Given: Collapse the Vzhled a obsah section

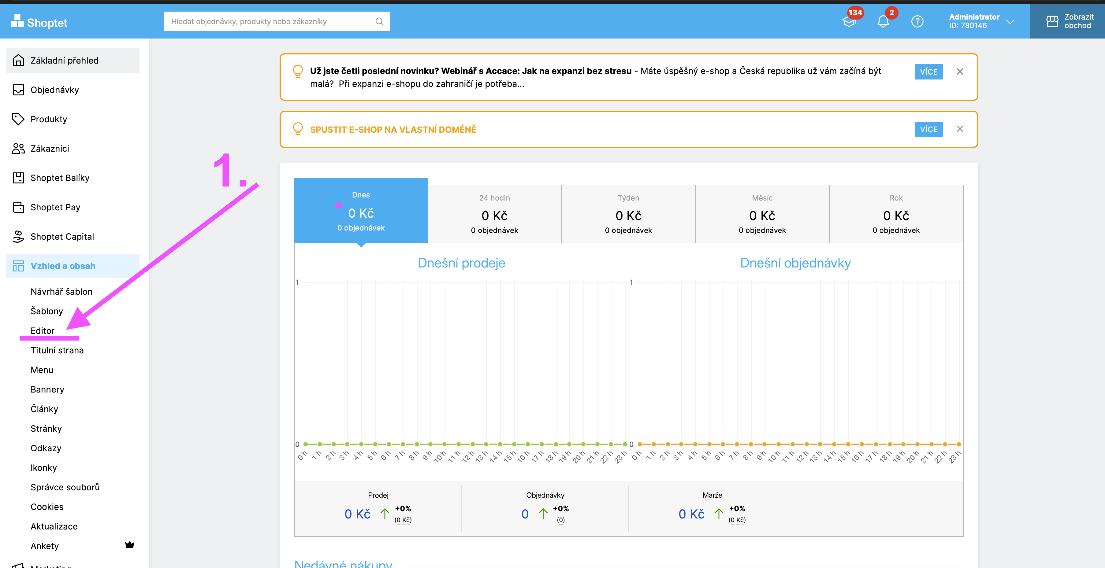Looking at the screenshot, I should 63,266.
